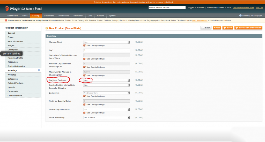Toggle Use Config Settings for Enable Qty Increments

pos(84,113)
